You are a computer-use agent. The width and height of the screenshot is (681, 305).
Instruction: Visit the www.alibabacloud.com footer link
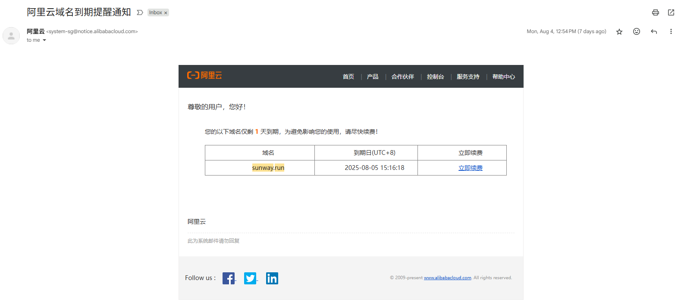click(447, 278)
